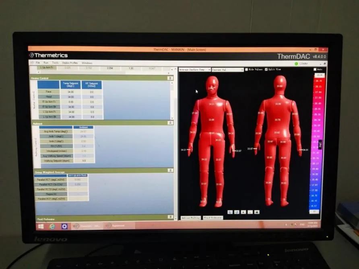Collapse Group Weighted Average panel
This screenshot has height=269, width=359.
click(170, 170)
